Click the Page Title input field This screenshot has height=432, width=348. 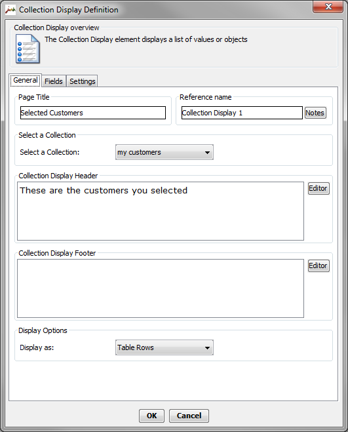(x=93, y=113)
